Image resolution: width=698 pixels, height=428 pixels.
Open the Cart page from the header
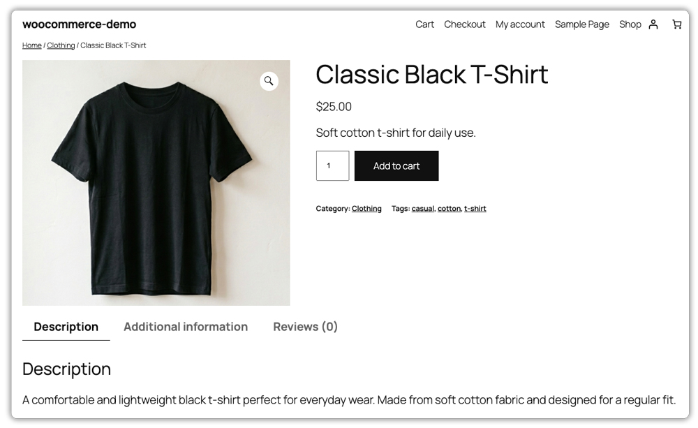coord(424,24)
